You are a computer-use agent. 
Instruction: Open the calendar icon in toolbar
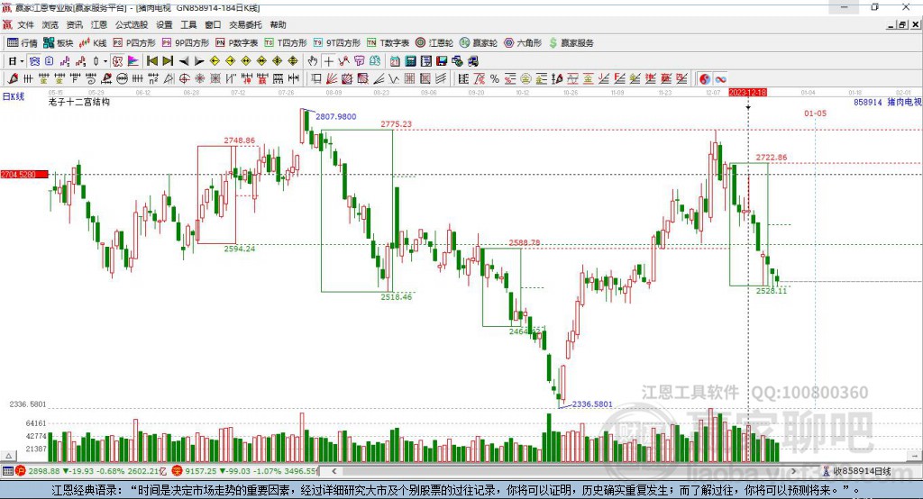pos(395,61)
